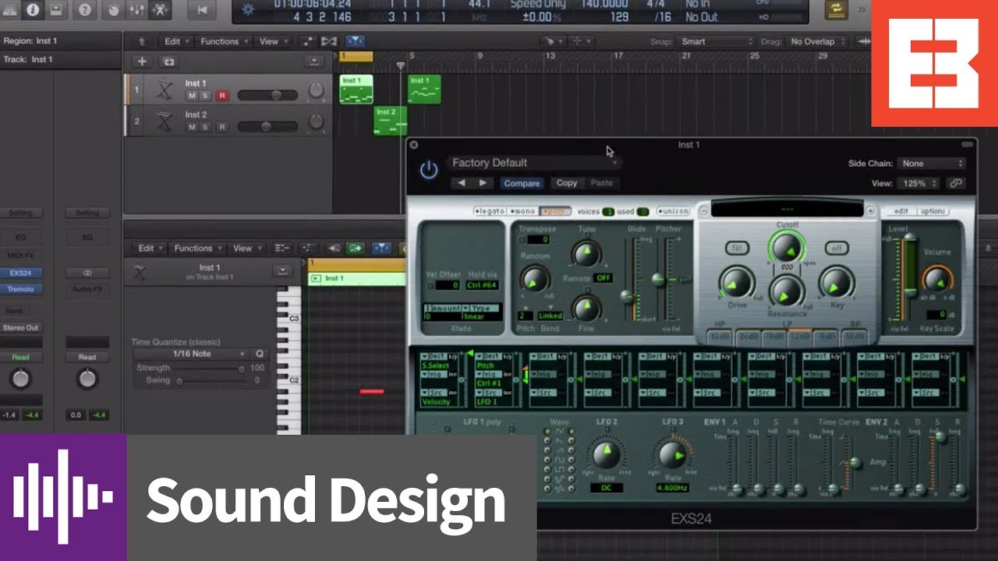Image resolution: width=998 pixels, height=561 pixels.
Task: Open the Time Quantize 1/16 Note dropdown
Action: (191, 354)
